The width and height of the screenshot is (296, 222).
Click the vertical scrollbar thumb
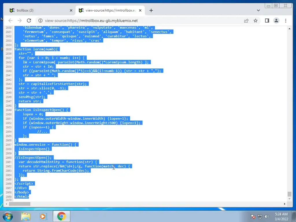coord(289,194)
